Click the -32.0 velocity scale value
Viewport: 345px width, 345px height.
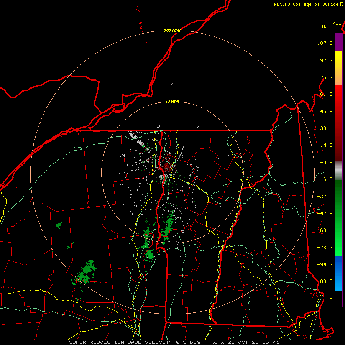(325, 197)
